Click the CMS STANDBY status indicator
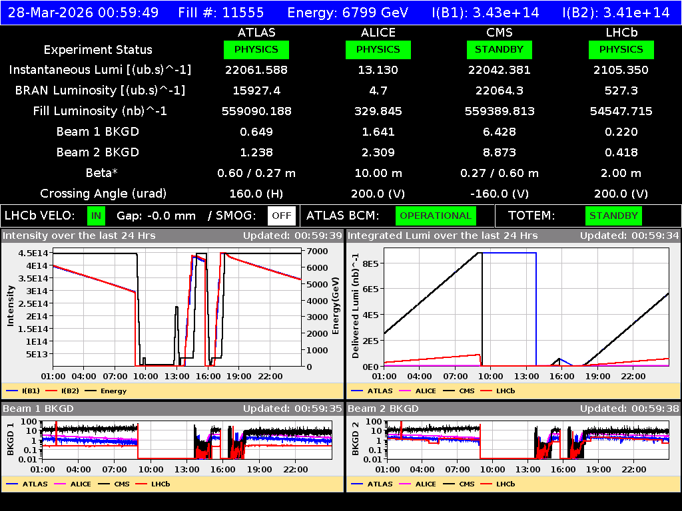 (x=500, y=49)
